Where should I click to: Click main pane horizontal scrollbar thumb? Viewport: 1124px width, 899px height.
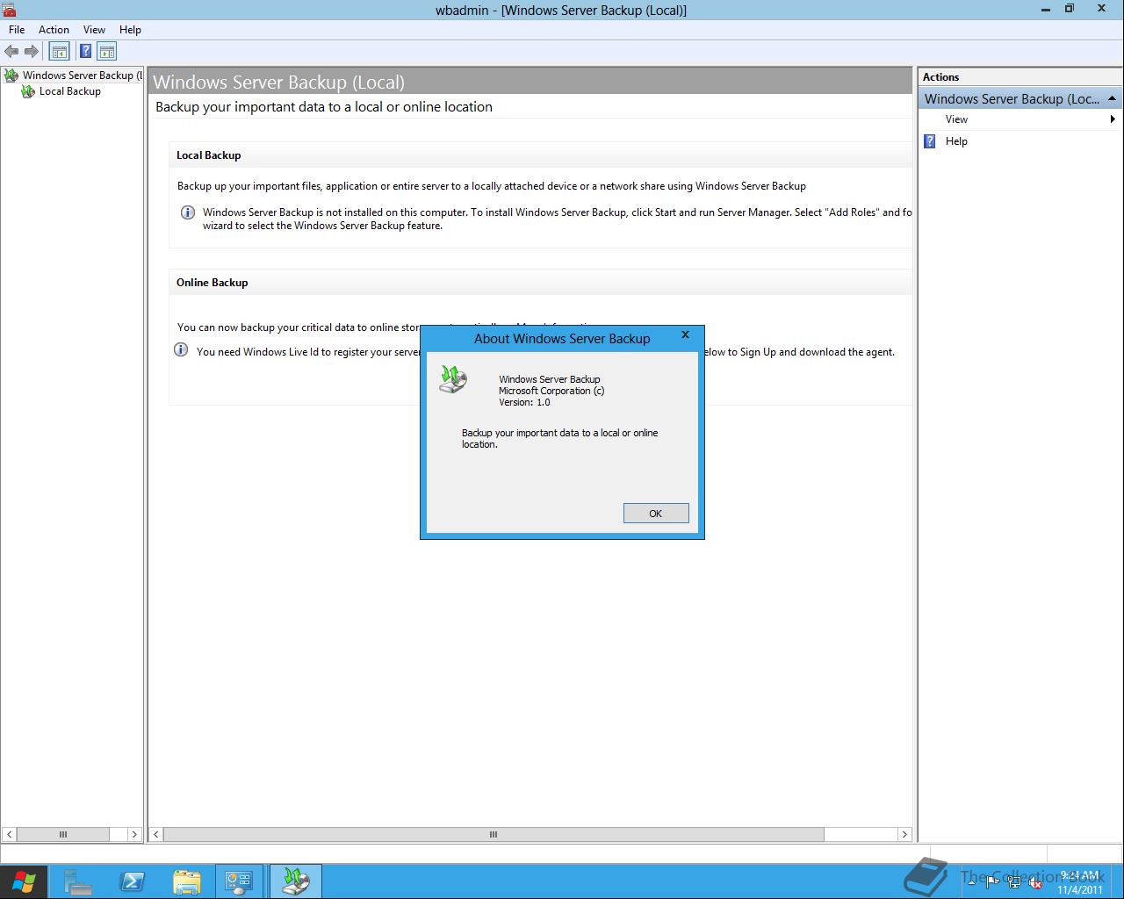pos(494,834)
